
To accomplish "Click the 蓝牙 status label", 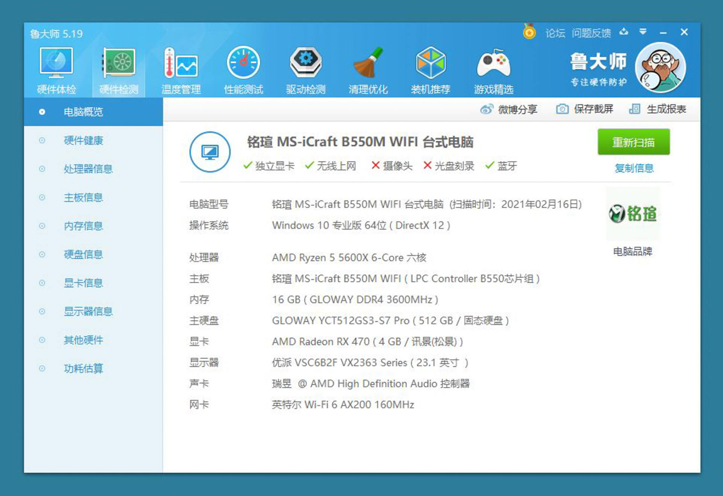I will point(507,165).
